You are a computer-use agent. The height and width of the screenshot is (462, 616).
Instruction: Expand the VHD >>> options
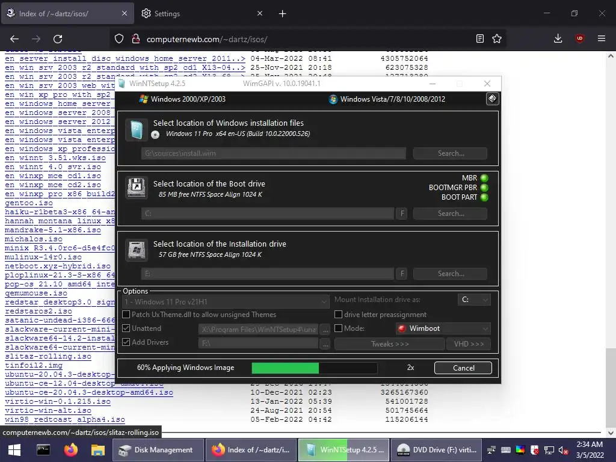coord(469,343)
